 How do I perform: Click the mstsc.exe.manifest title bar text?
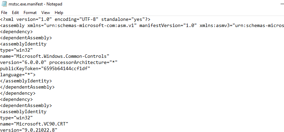click(36, 4)
